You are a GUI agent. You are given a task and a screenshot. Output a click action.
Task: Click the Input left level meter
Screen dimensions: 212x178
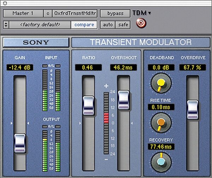(45, 90)
